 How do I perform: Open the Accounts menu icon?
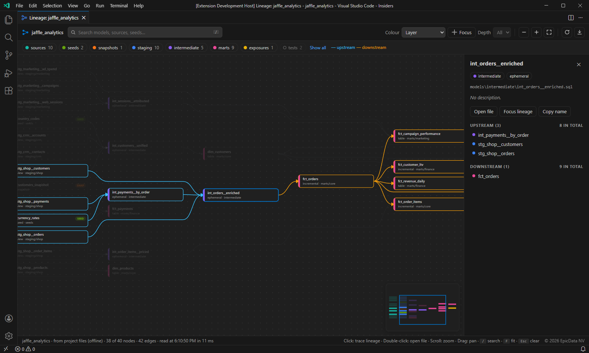[8, 318]
